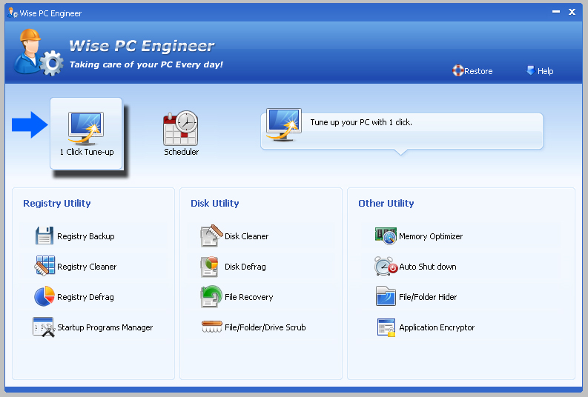
Task: Click the Disk Defrag document icon
Action: (210, 267)
